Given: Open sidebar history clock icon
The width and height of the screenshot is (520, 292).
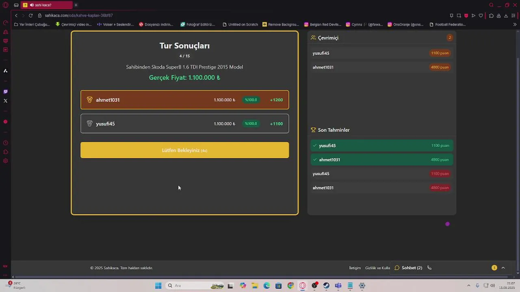Looking at the screenshot, I should [6, 143].
